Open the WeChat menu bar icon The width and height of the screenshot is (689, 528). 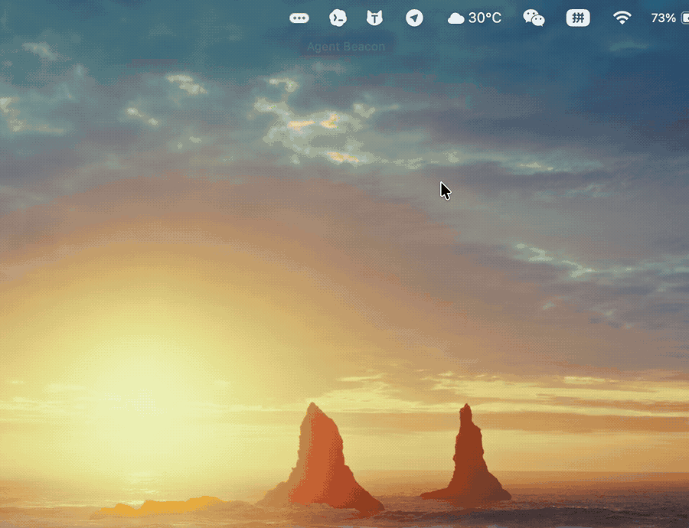[x=534, y=18]
